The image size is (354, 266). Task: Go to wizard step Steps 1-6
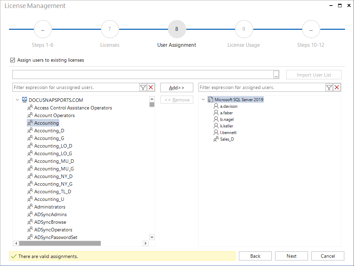pos(43,29)
